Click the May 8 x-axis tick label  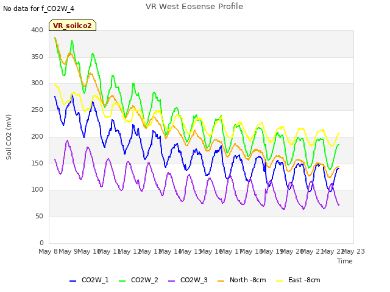(48, 251)
